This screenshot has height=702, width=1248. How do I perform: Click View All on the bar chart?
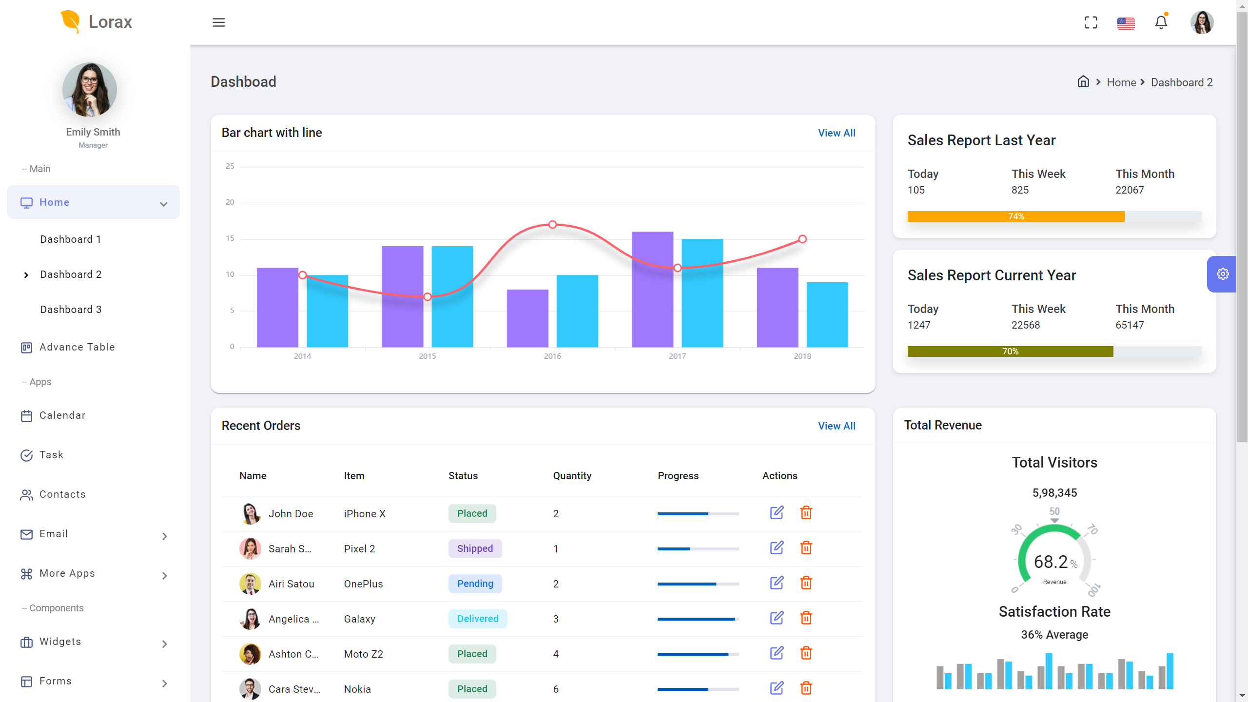click(x=836, y=133)
